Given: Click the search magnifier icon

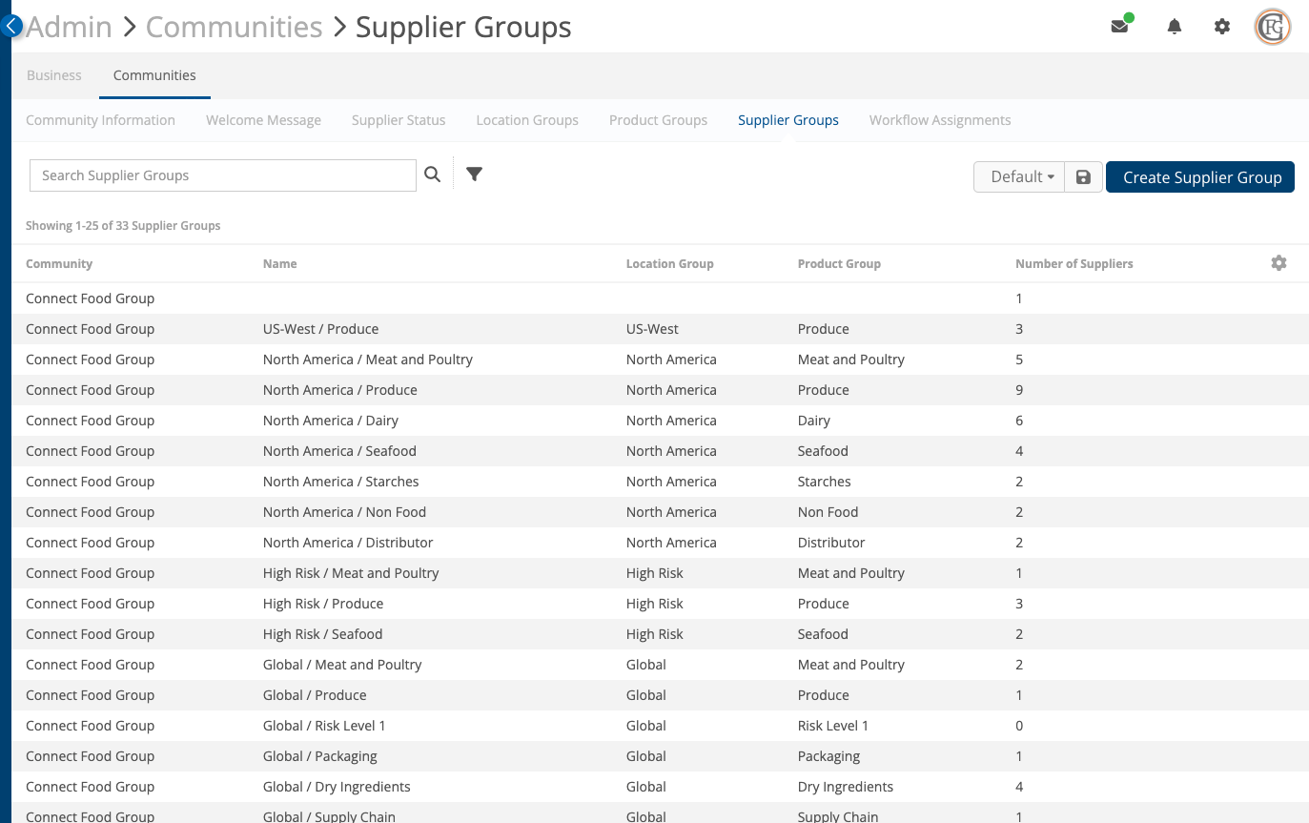Looking at the screenshot, I should pyautogui.click(x=433, y=175).
